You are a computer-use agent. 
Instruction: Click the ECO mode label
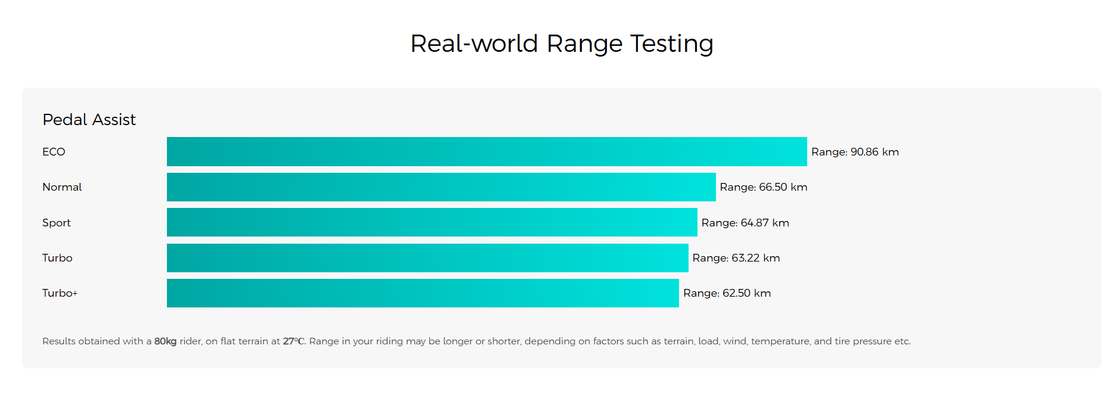point(54,152)
